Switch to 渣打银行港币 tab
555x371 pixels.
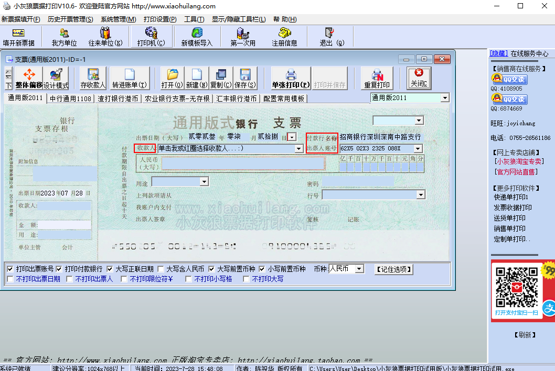pos(118,99)
